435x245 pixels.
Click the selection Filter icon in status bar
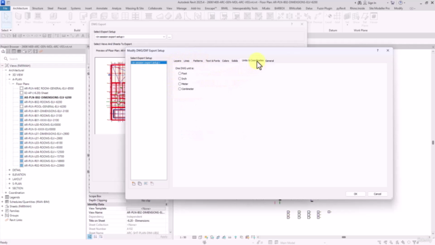click(x=415, y=242)
